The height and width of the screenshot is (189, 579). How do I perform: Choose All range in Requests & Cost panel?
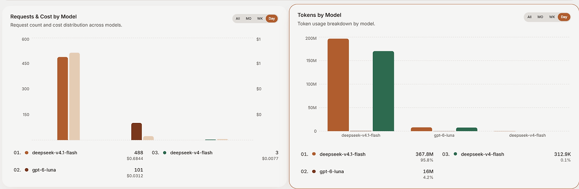(x=238, y=18)
